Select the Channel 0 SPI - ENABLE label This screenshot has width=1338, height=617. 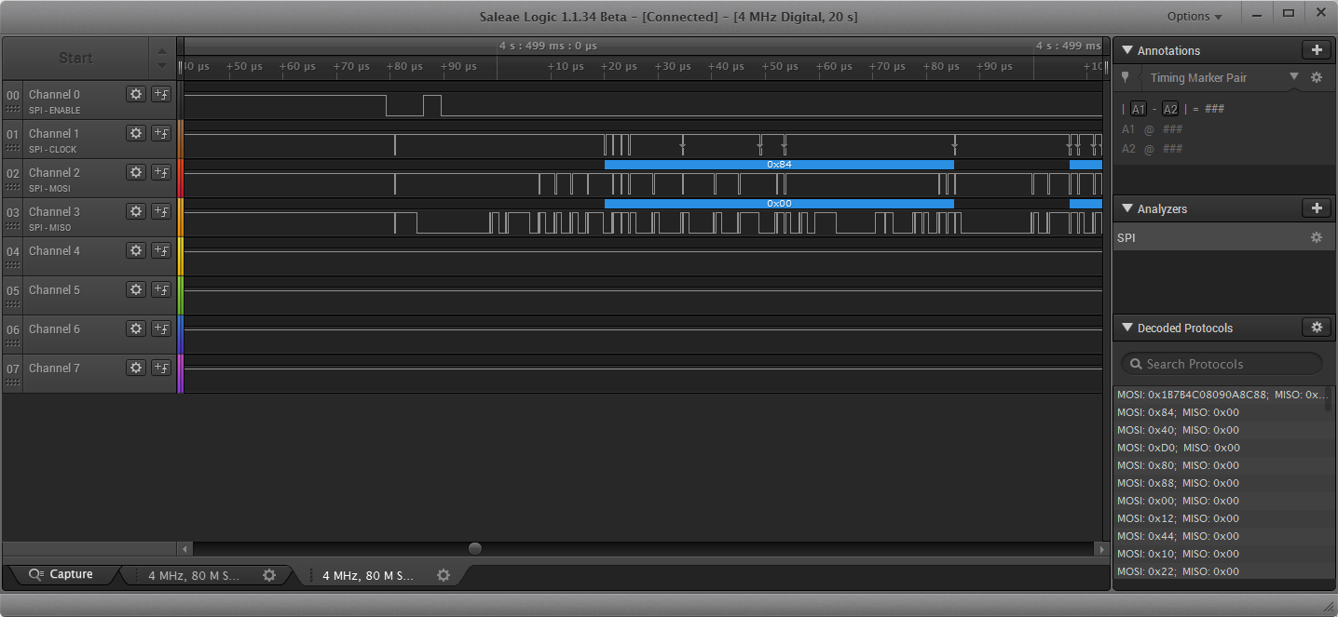coord(55,110)
